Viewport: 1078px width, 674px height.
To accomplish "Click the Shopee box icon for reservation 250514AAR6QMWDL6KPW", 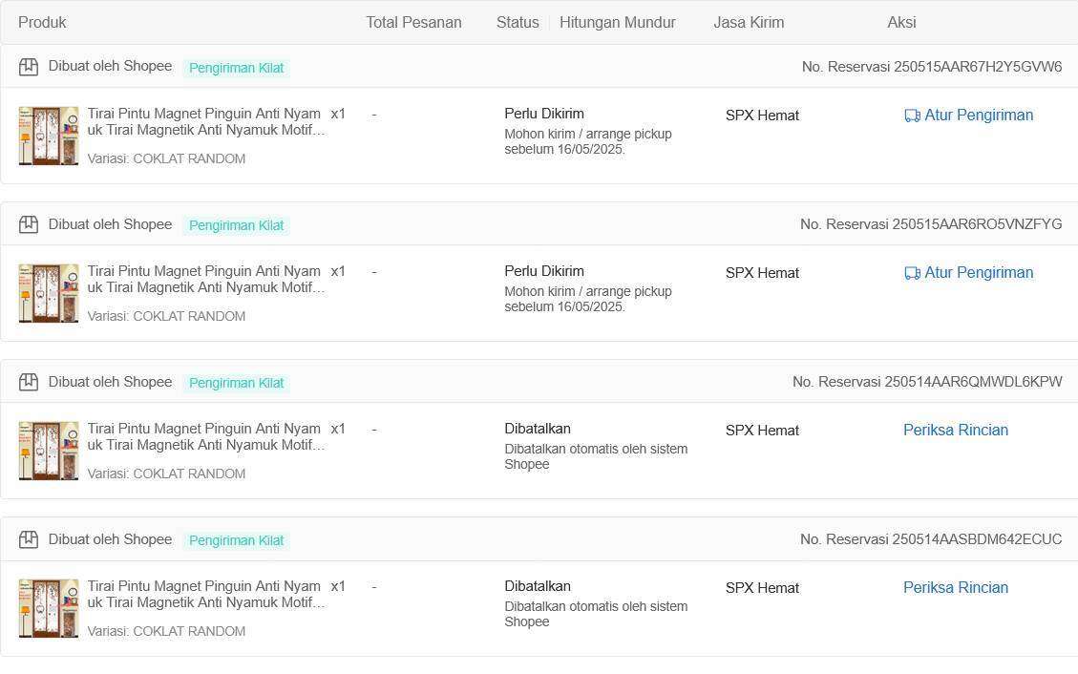I will click(29, 382).
